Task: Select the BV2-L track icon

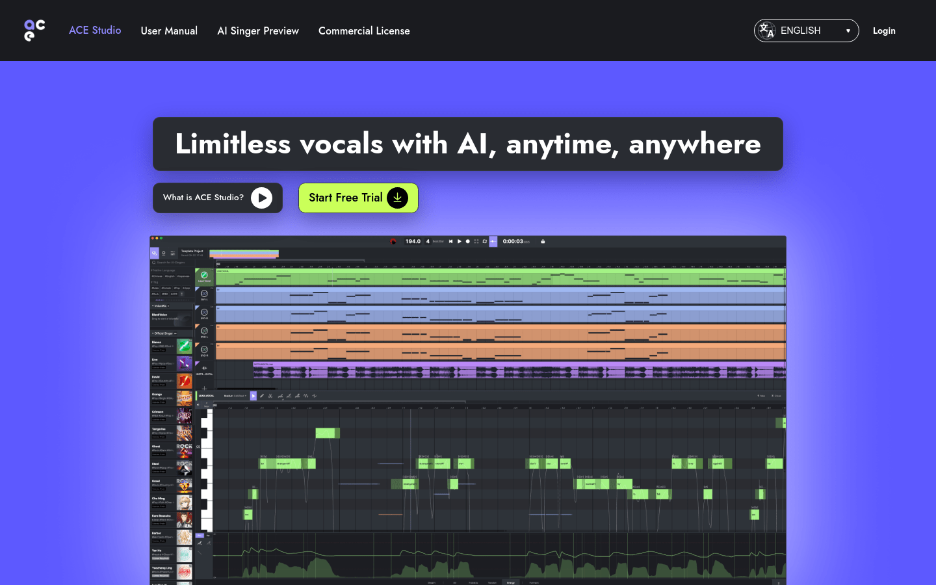Action: click(x=204, y=331)
